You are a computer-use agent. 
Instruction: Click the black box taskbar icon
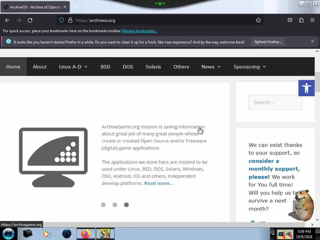[27, 234]
